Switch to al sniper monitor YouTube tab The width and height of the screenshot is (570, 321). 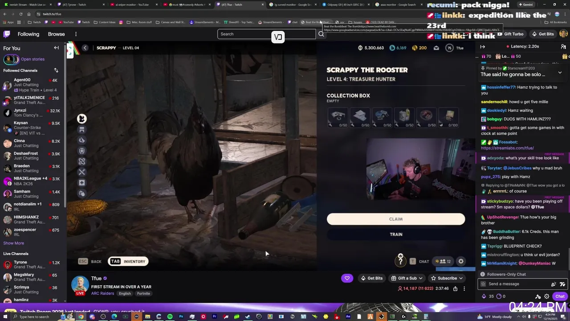[133, 4]
